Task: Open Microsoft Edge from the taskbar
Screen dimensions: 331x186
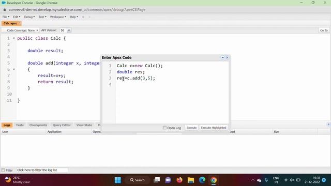Action: coord(202,180)
